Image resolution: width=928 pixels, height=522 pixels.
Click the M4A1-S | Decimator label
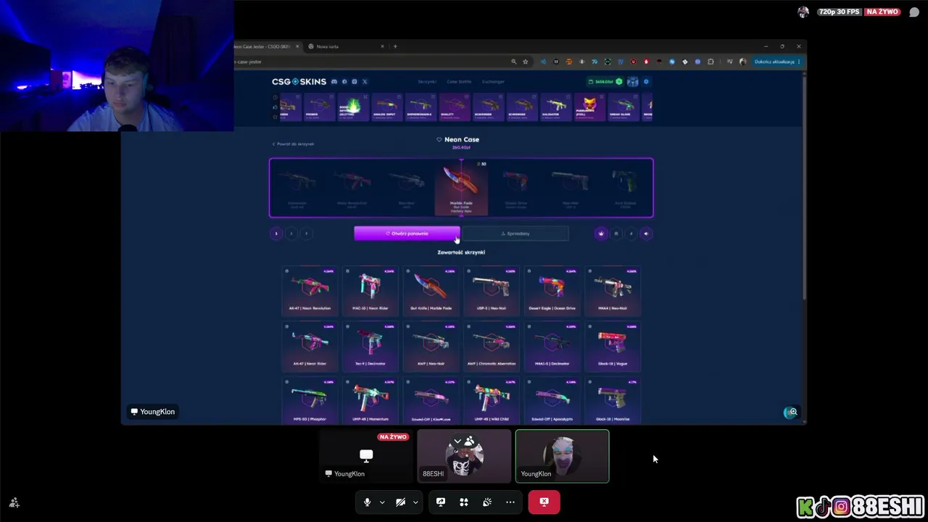pos(552,364)
